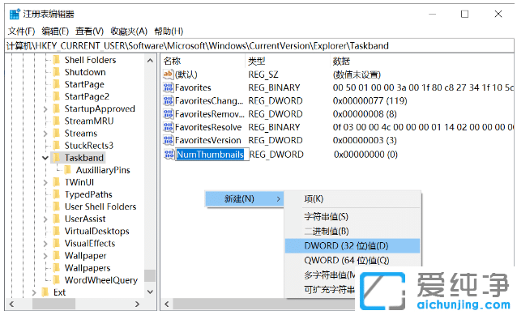Collapse the Taskband tree node
This screenshot has height=315, width=517.
click(45, 158)
